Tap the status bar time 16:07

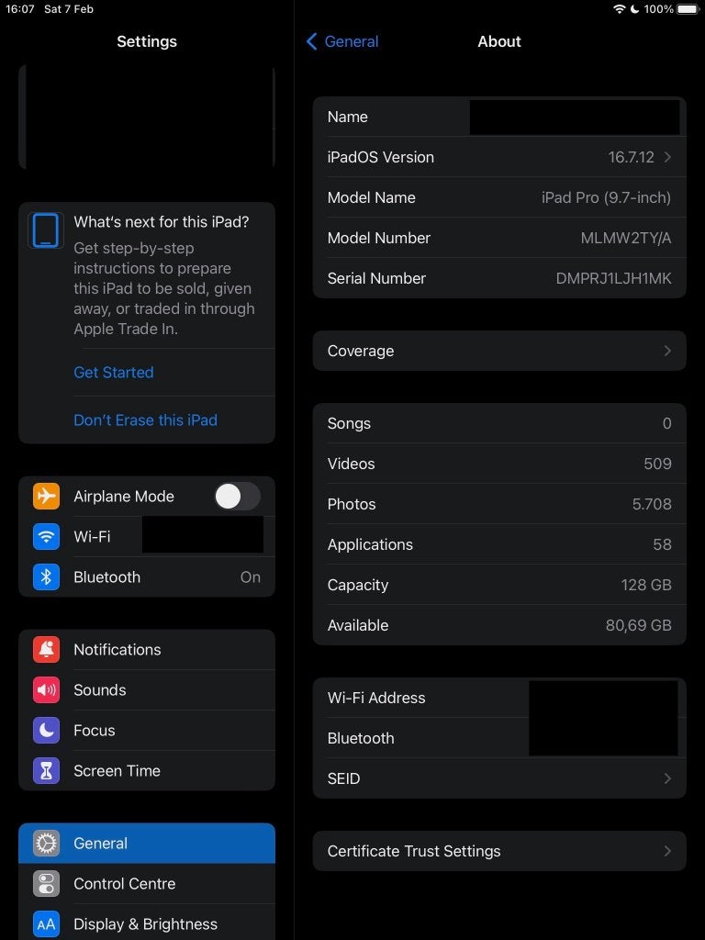[x=20, y=9]
